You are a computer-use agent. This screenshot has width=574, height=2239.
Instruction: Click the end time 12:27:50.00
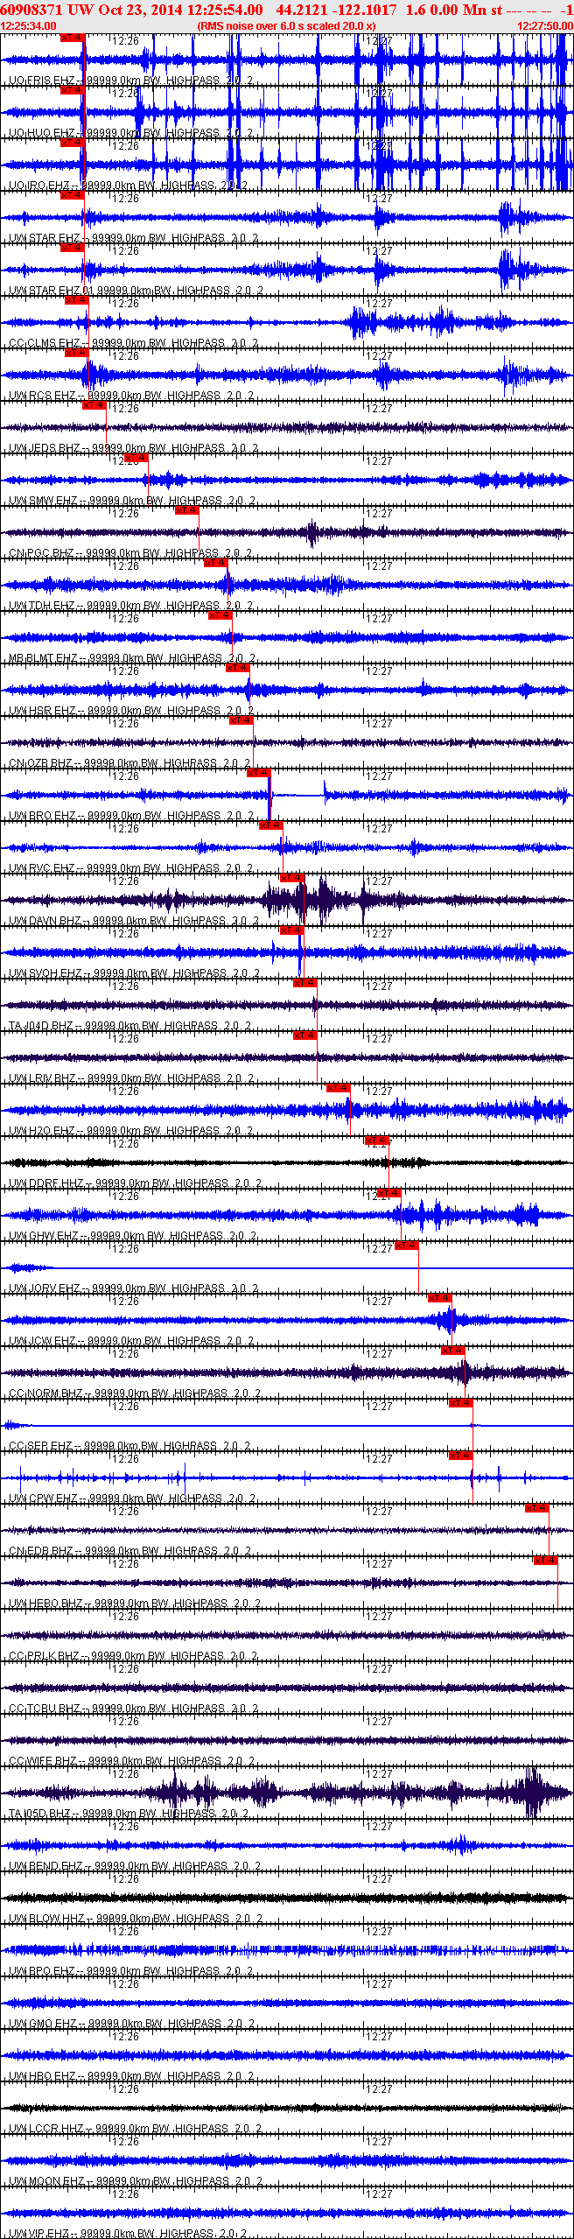point(545,26)
